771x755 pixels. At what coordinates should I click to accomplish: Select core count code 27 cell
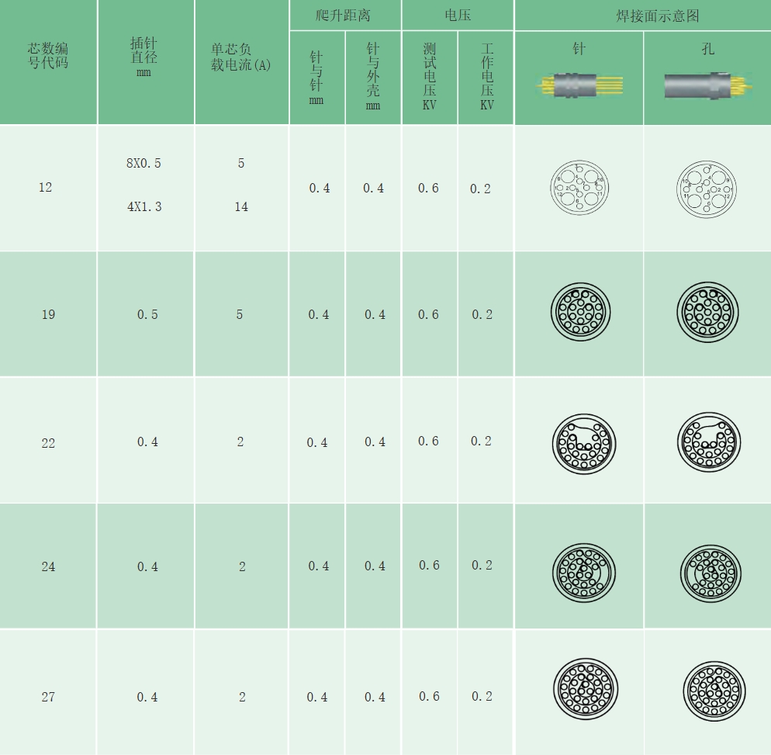pos(48,697)
